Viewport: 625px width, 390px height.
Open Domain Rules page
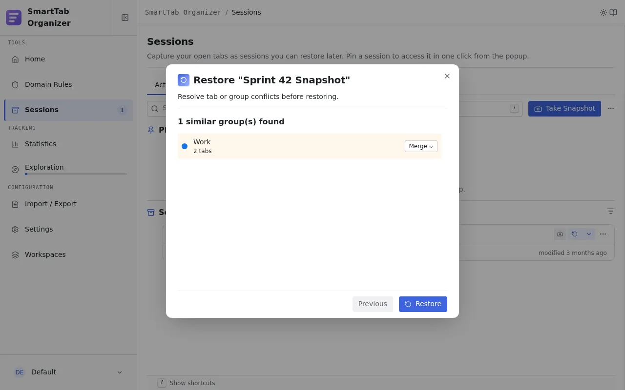pos(68,84)
